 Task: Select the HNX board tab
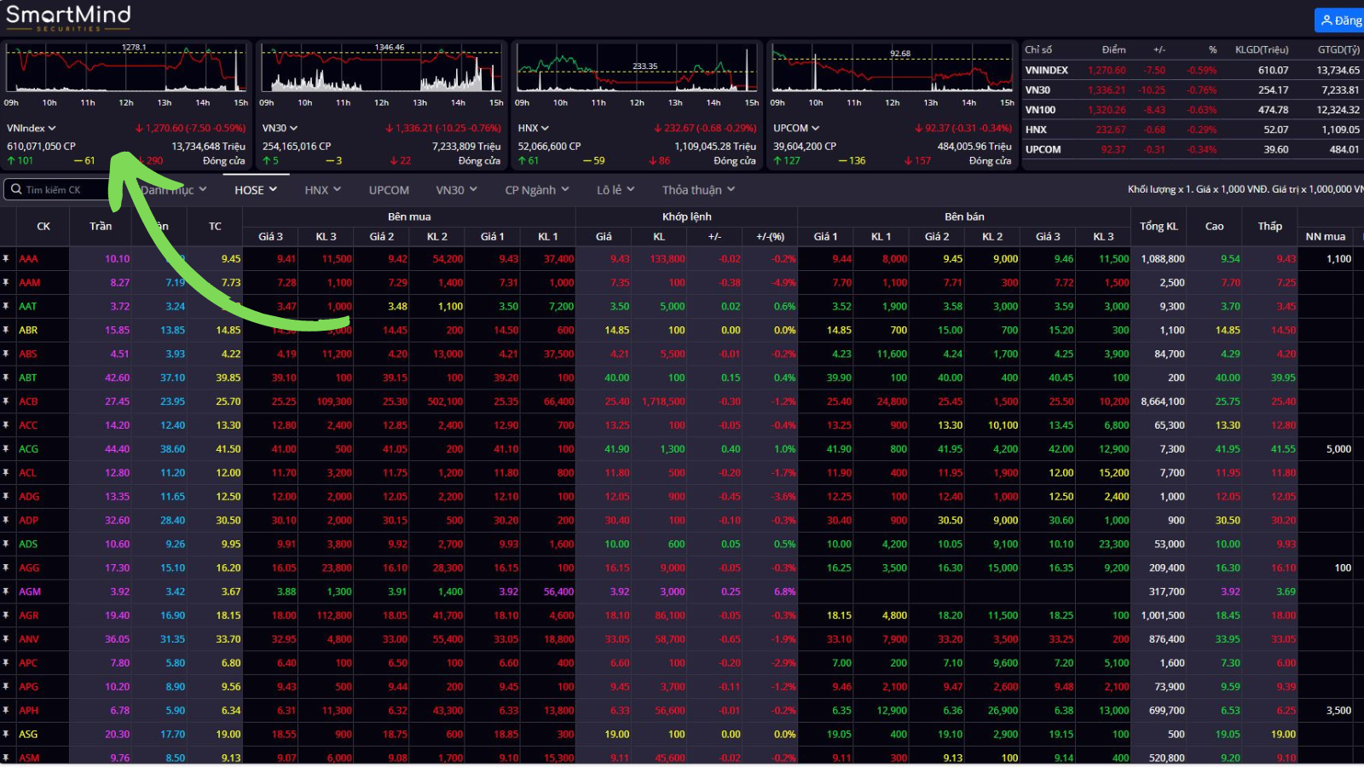(322, 190)
